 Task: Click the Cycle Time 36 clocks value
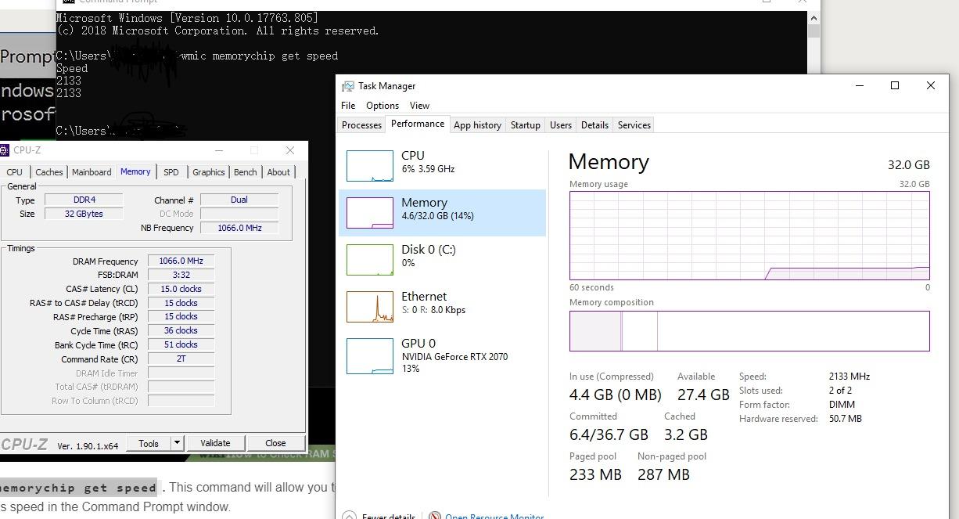click(x=181, y=330)
